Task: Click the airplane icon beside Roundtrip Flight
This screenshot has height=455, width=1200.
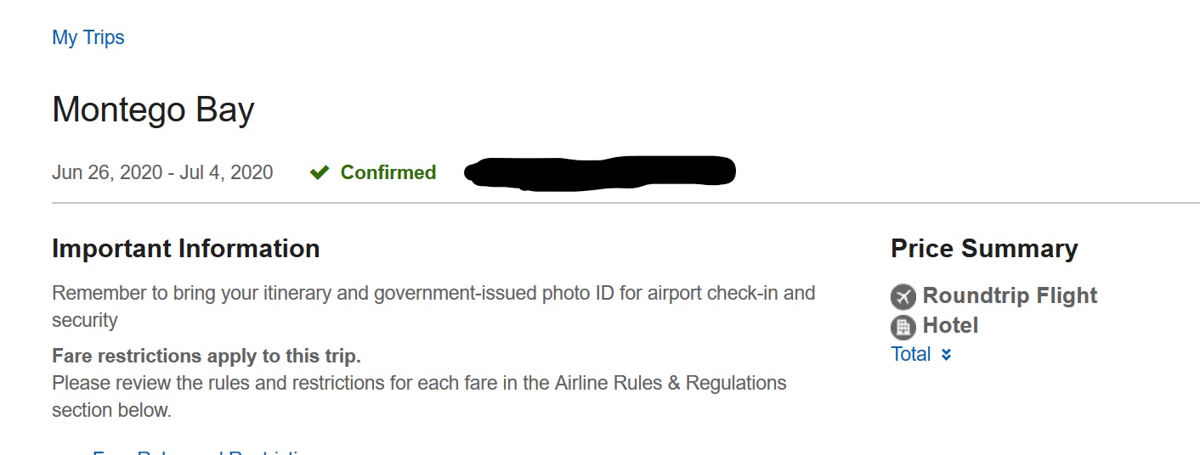Action: 903,297
